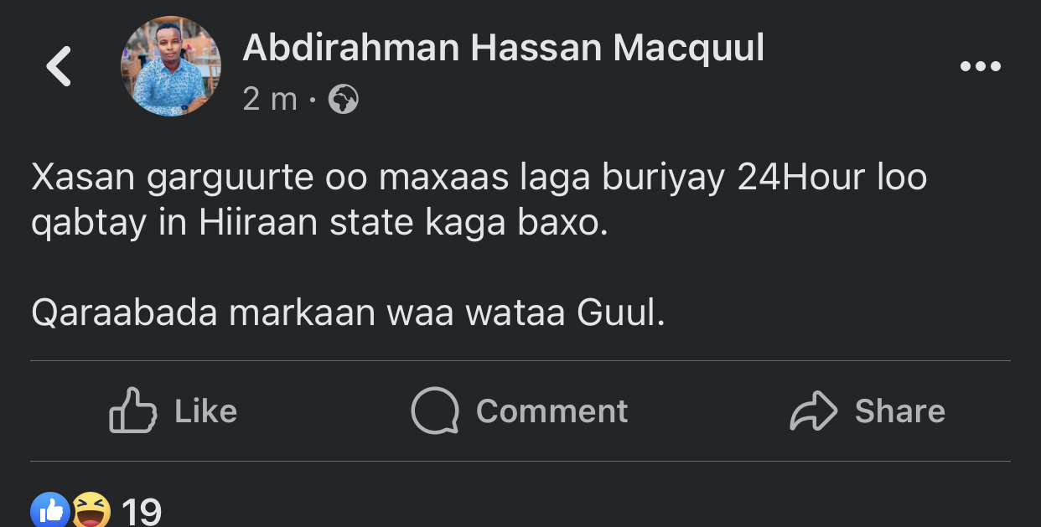This screenshot has width=1041, height=527.
Task: Tap the Share label text
Action: [x=900, y=411]
